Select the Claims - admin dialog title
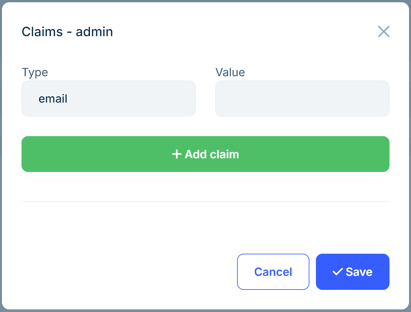The width and height of the screenshot is (411, 312). (67, 32)
